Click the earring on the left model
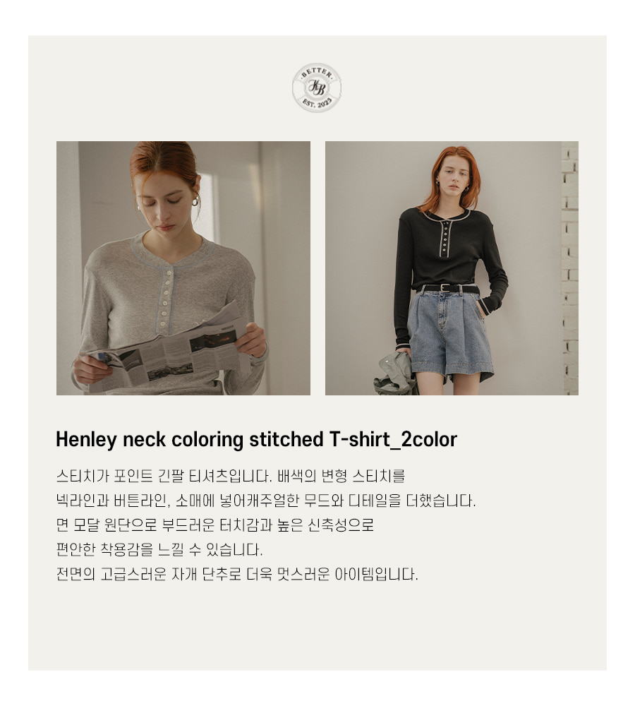The image size is (635, 706). click(x=195, y=201)
